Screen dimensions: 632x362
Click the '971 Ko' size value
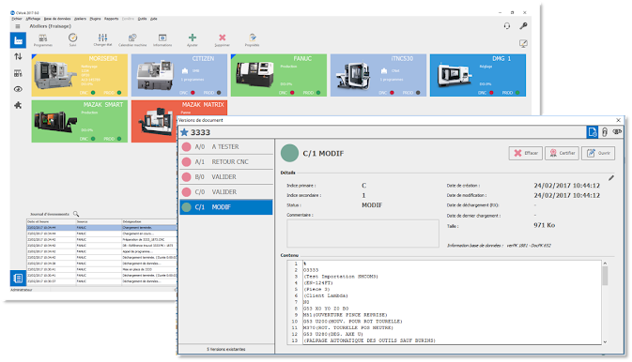[x=545, y=225]
